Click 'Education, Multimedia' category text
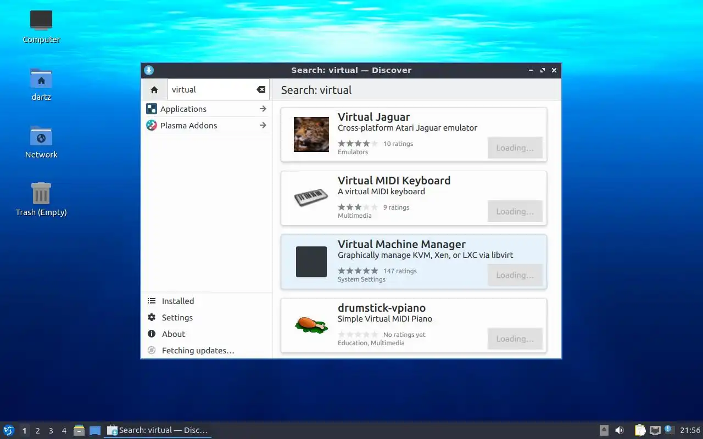Image resolution: width=703 pixels, height=439 pixels. tap(371, 343)
